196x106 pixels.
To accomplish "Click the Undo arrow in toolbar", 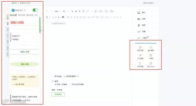I will click(x=47, y=11).
